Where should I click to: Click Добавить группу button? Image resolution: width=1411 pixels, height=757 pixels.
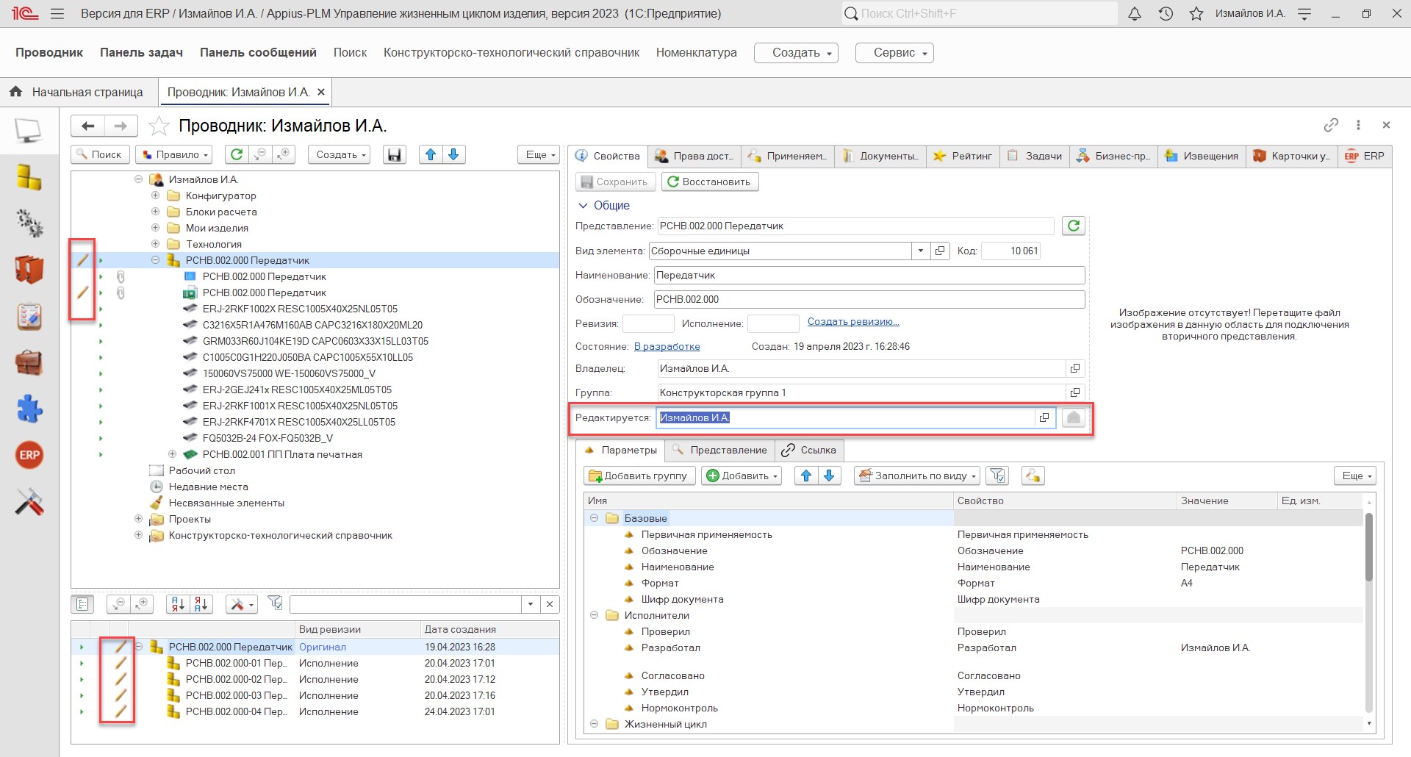(x=639, y=476)
